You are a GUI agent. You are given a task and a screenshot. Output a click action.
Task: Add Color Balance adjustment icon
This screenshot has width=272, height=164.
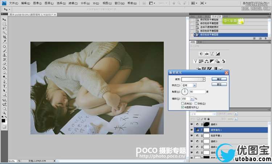click(206, 61)
